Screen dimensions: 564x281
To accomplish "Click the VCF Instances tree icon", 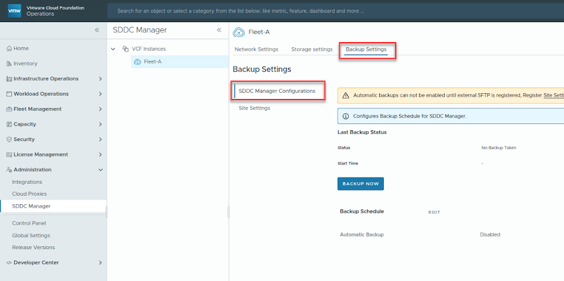I will (x=125, y=49).
